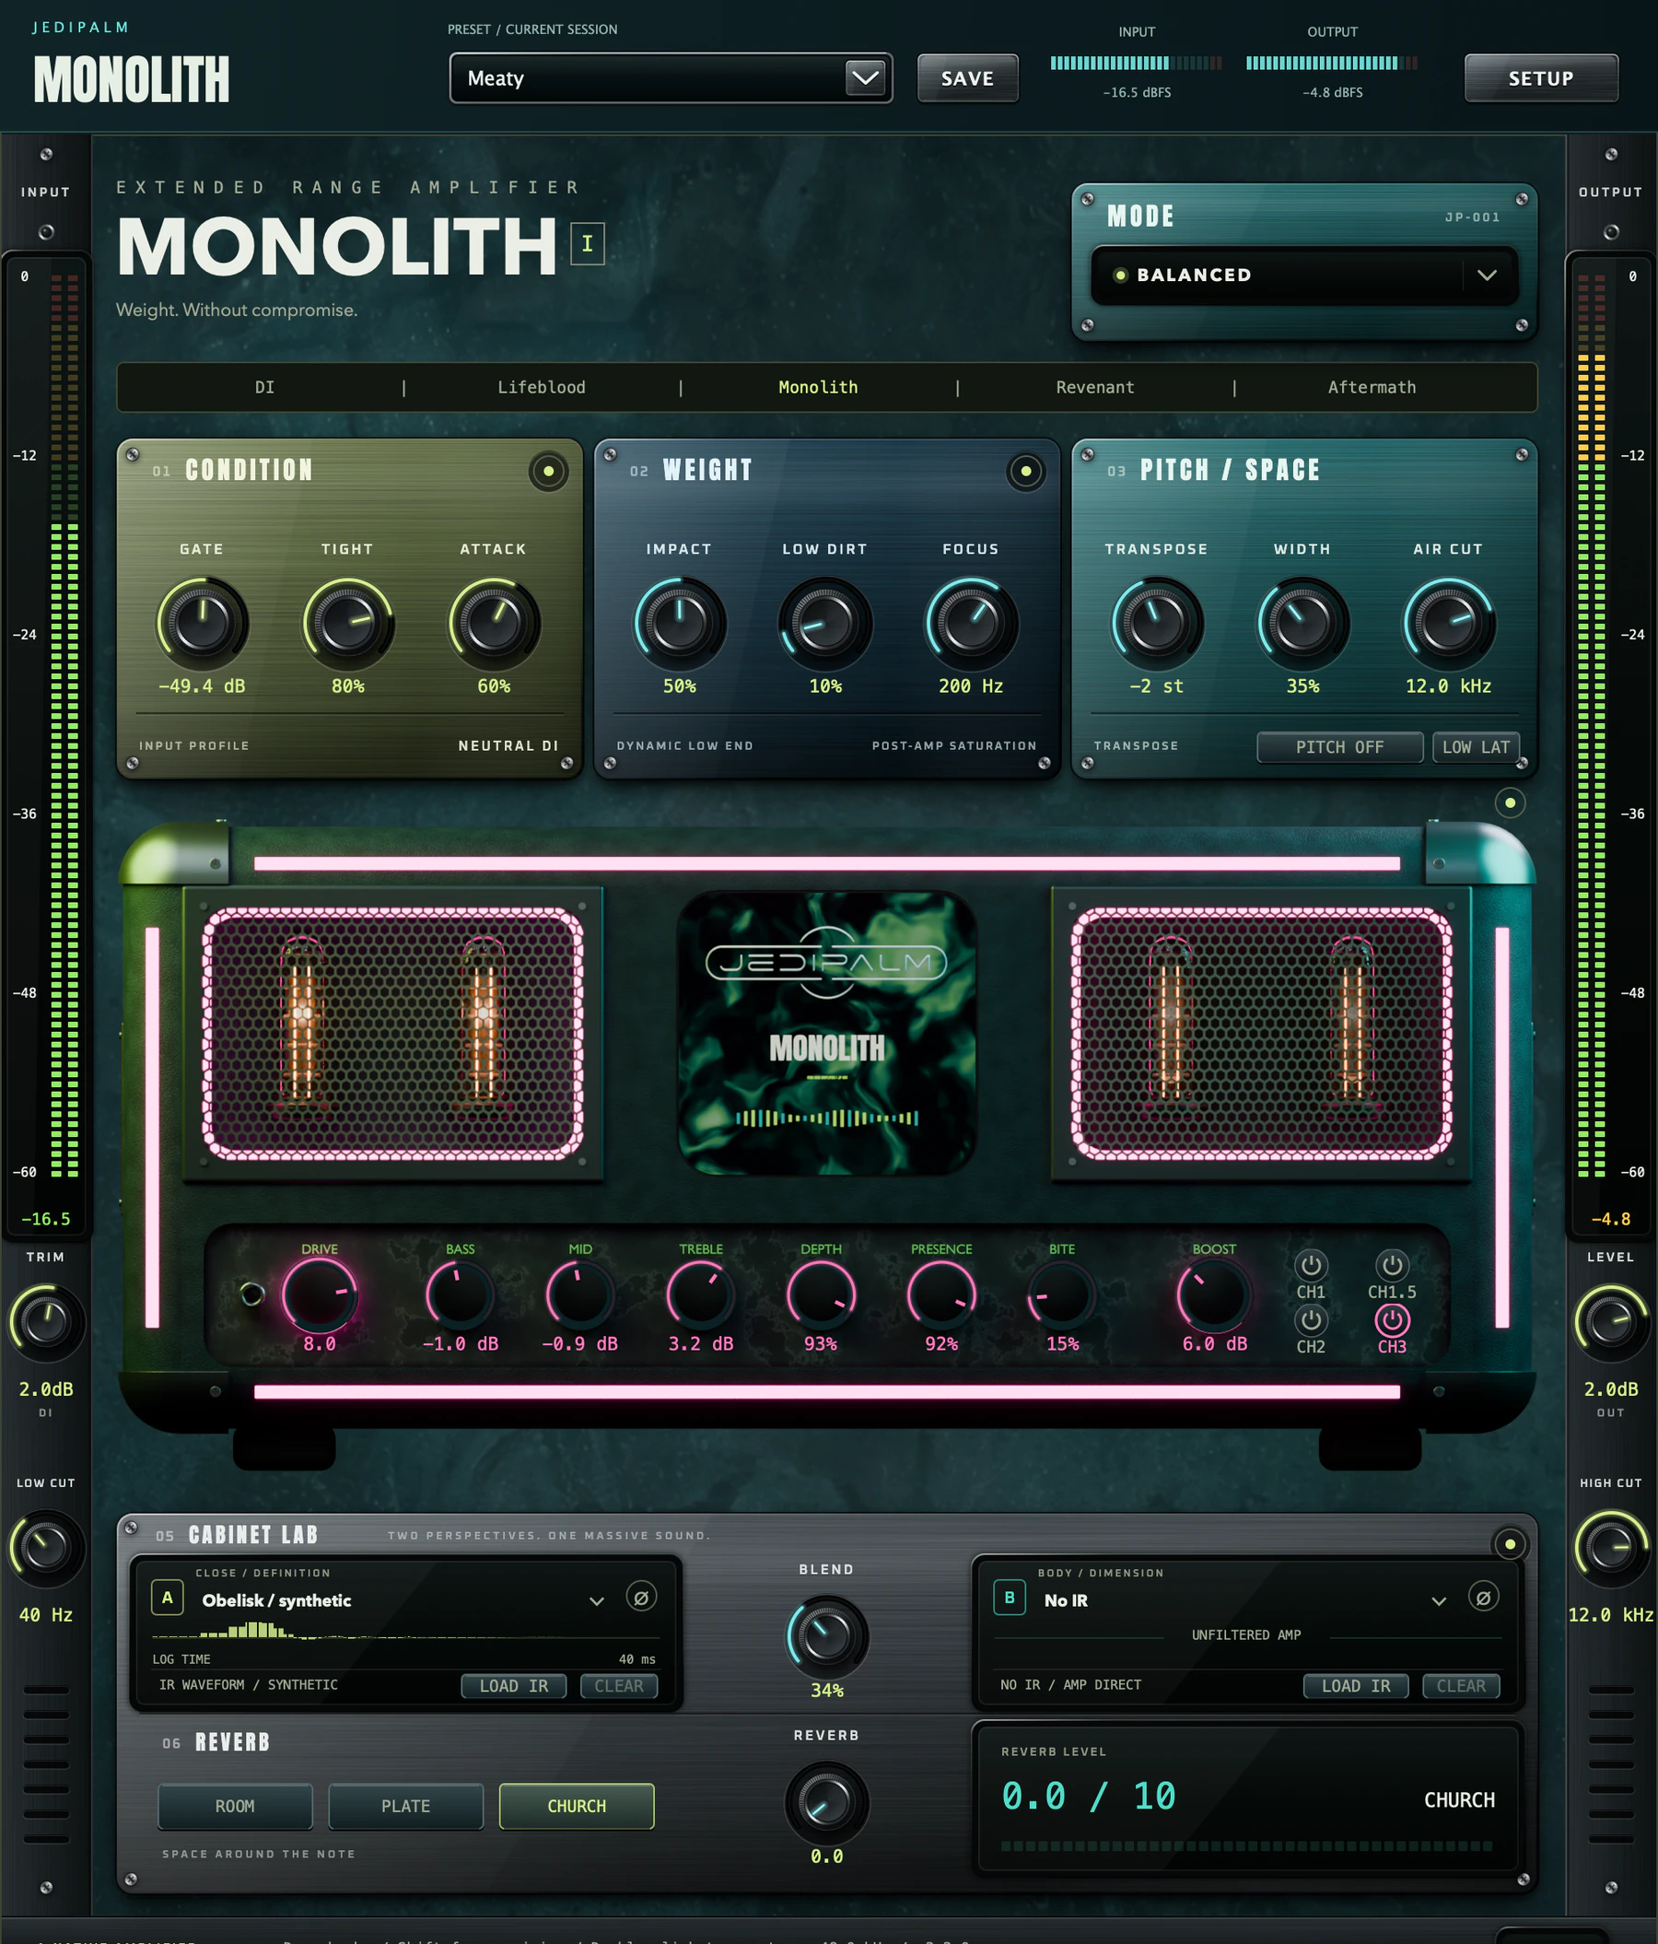Click the FOCUS knob at 200 Hz
Viewport: 1658px width, 1944px height.
point(971,622)
